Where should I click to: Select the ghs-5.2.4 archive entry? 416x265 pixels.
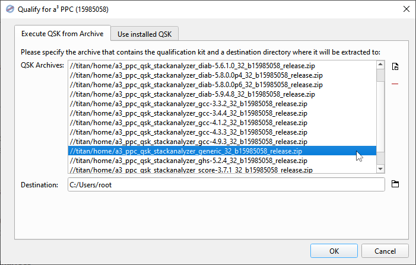coord(222,161)
